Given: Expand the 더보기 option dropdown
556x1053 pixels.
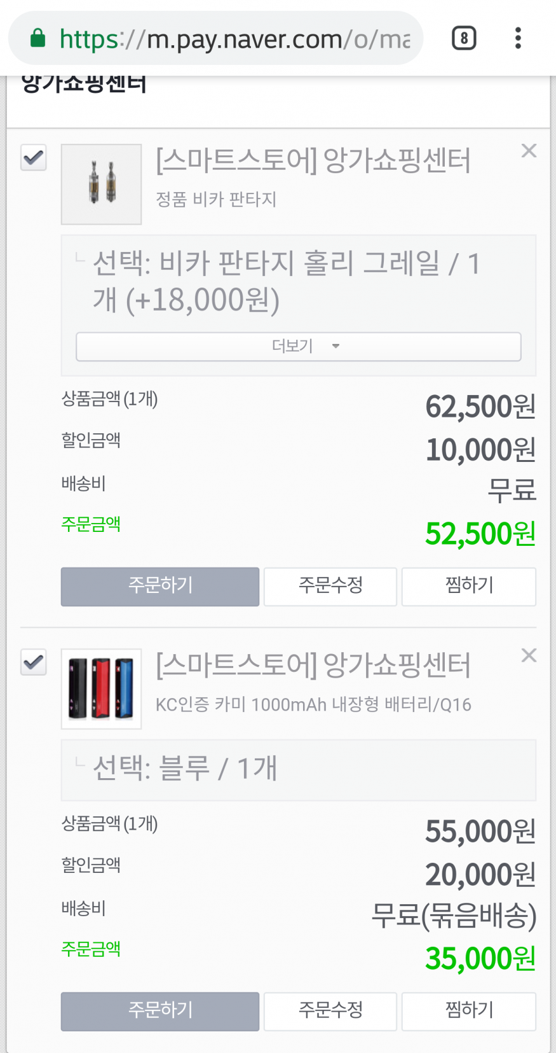Looking at the screenshot, I should (299, 346).
